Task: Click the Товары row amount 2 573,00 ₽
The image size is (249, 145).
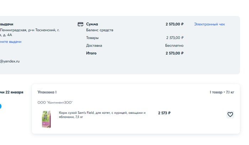Action: pyautogui.click(x=175, y=38)
